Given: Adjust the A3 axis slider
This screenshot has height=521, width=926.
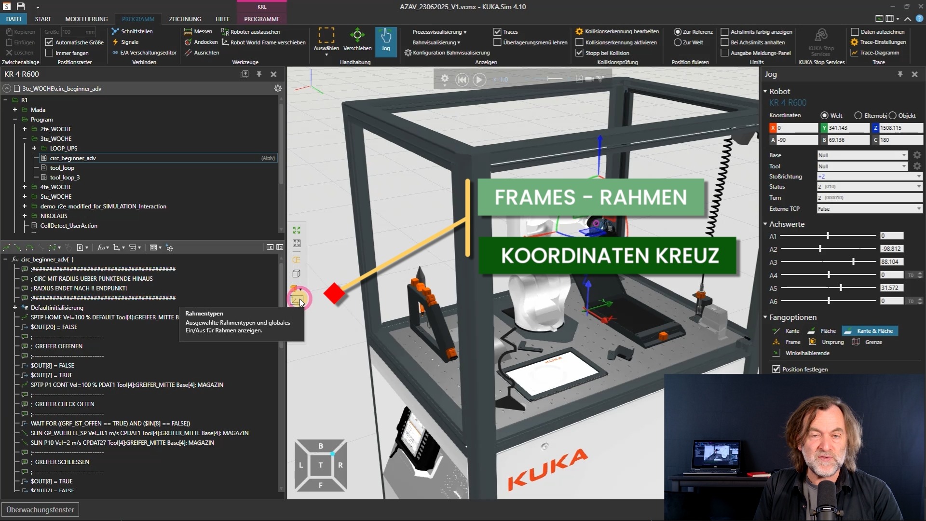Looking at the screenshot, I should click(853, 261).
